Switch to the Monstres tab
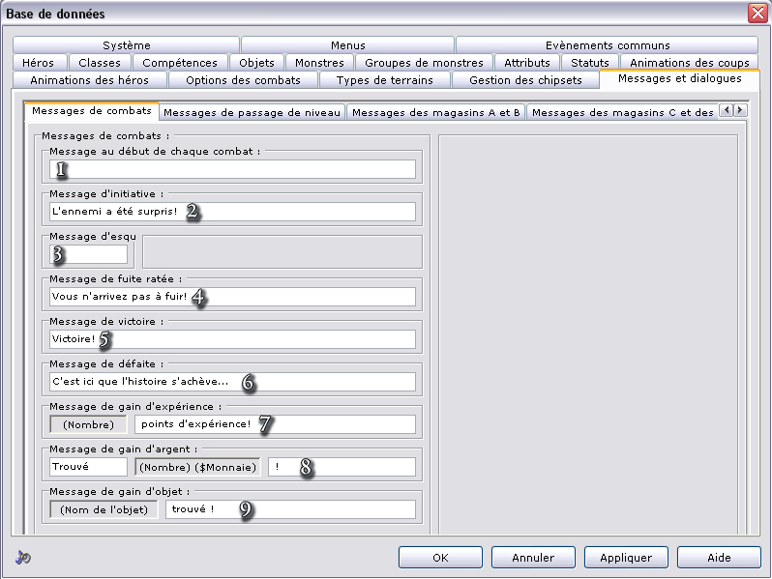Viewport: 772px width, 579px height. pos(319,63)
